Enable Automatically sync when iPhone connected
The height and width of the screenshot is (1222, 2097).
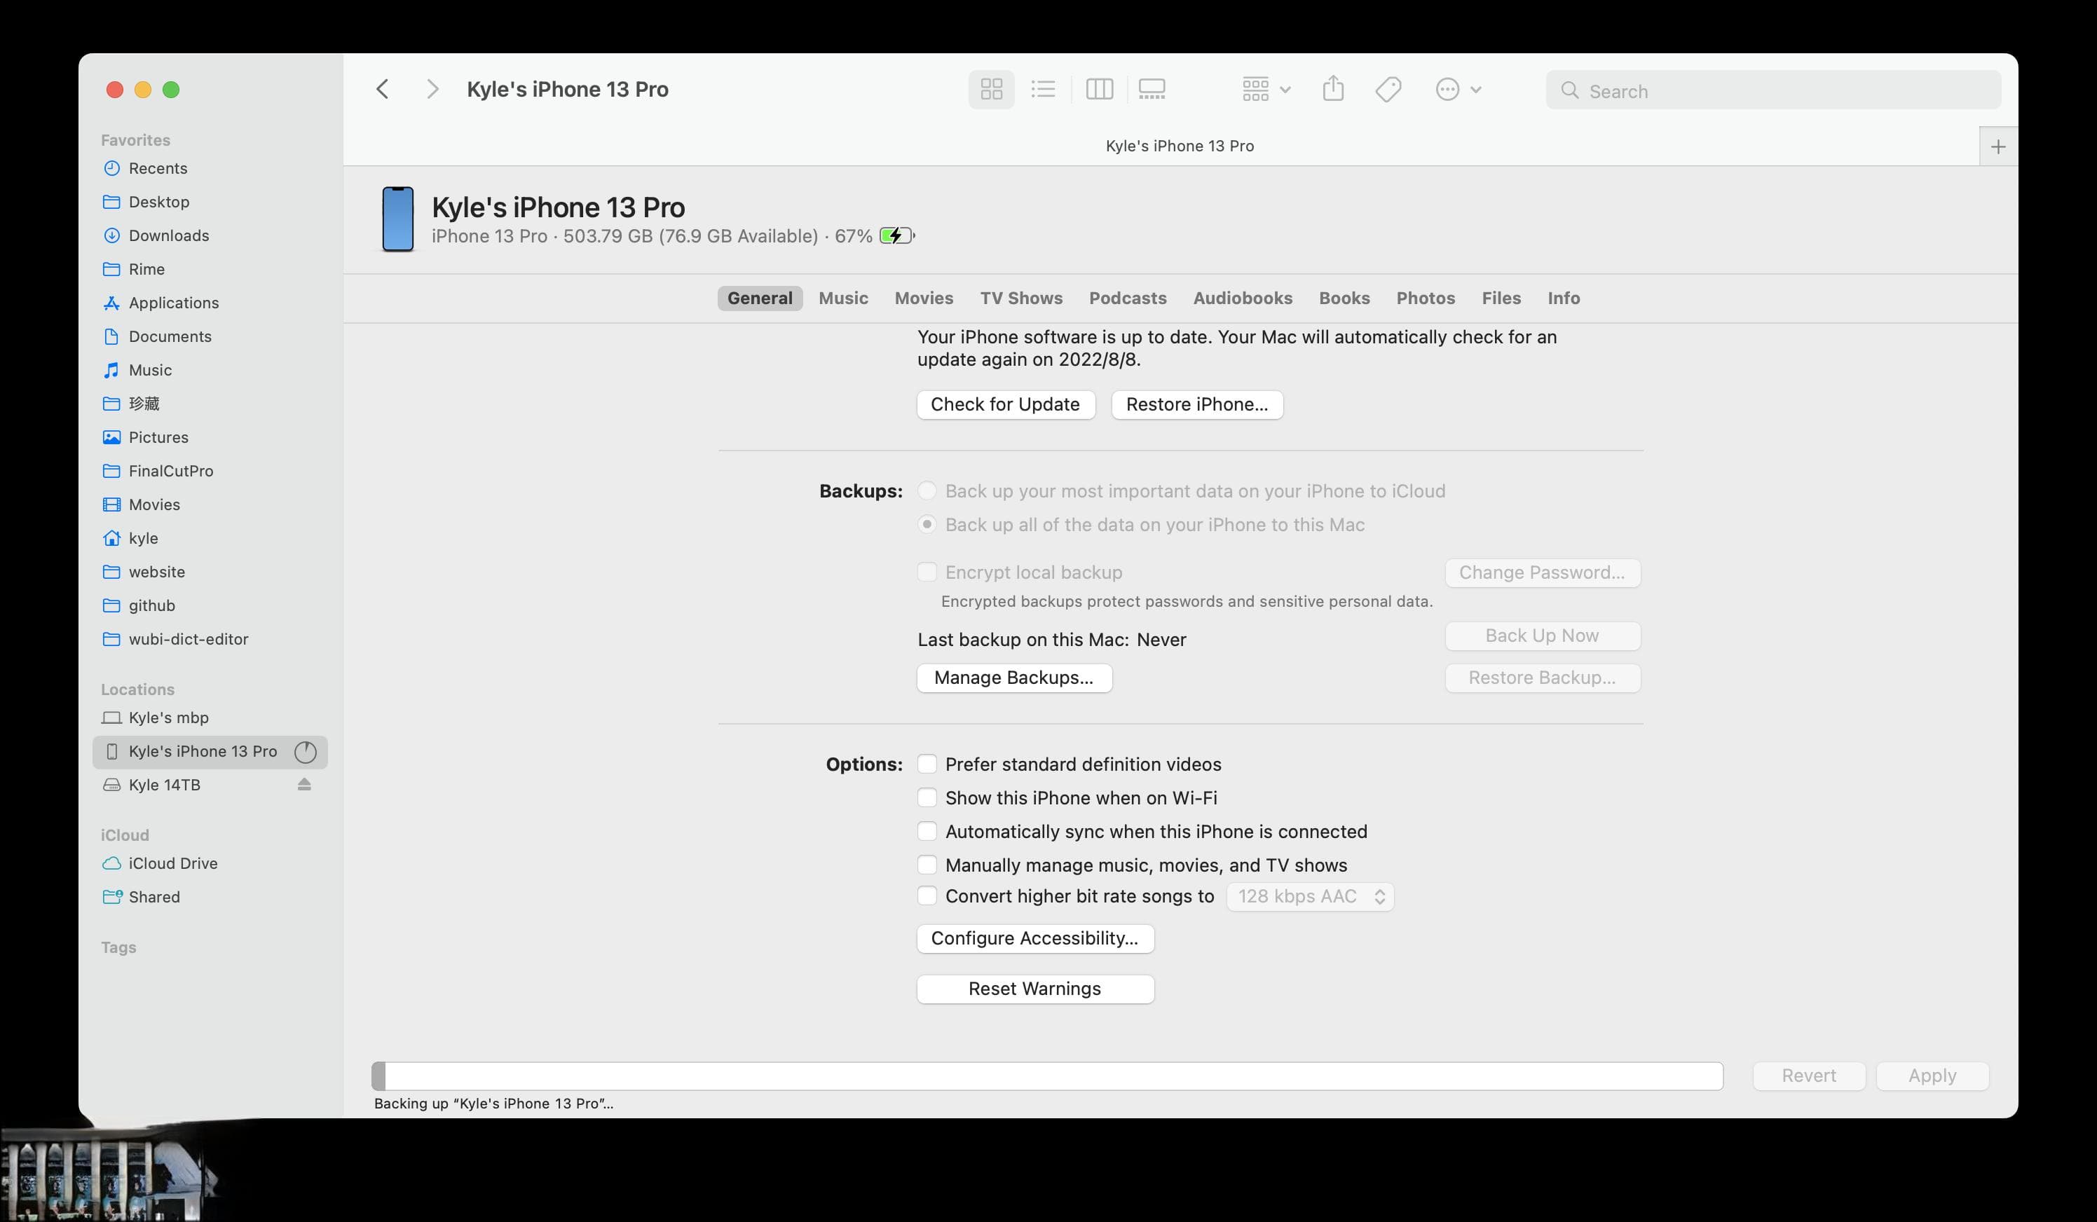(926, 832)
